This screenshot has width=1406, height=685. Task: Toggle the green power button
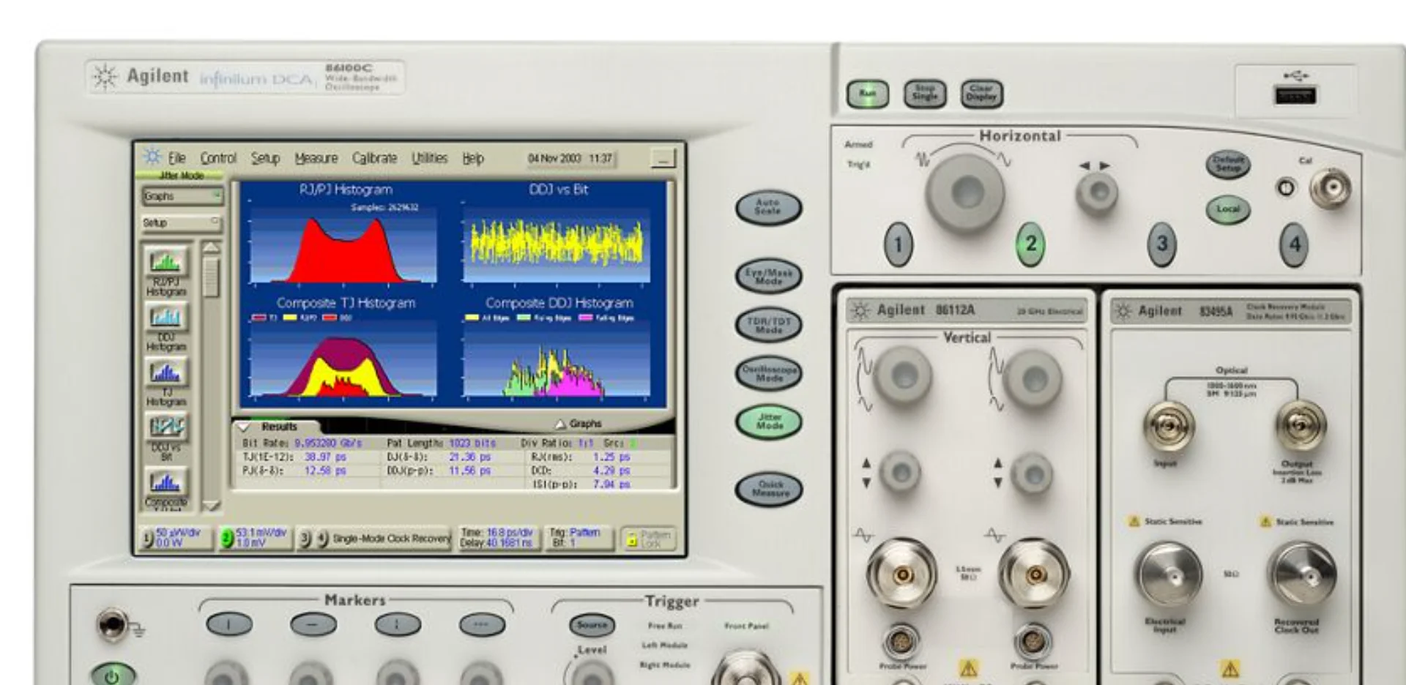[112, 675]
